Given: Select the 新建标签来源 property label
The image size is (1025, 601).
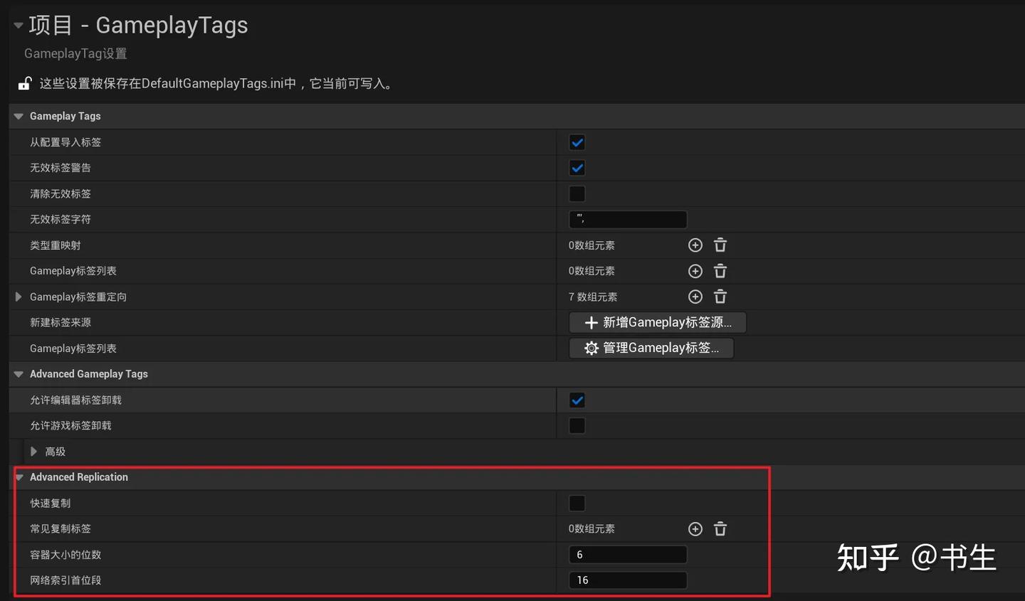Looking at the screenshot, I should (61, 322).
